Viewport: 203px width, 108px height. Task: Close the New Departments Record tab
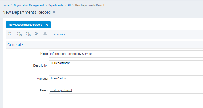(x=46, y=25)
